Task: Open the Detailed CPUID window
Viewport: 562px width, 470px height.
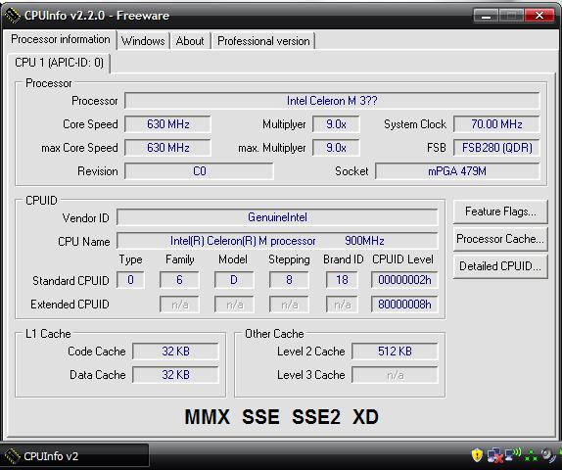Action: (500, 266)
